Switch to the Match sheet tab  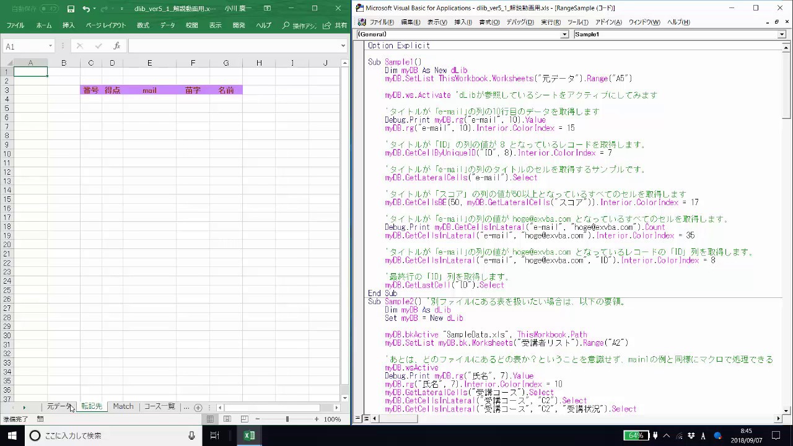click(x=123, y=406)
